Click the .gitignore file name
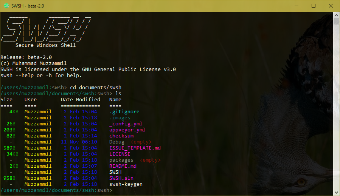This screenshot has width=340, height=196. [x=124, y=112]
